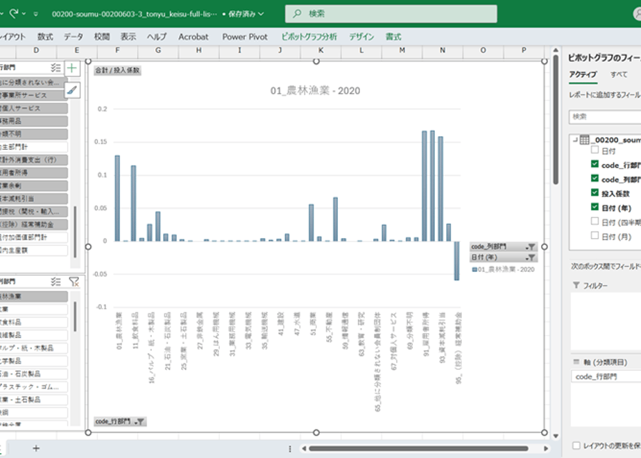Enable the レイアウトの更新を保留 checkbox
641x458 pixels.
pos(576,446)
